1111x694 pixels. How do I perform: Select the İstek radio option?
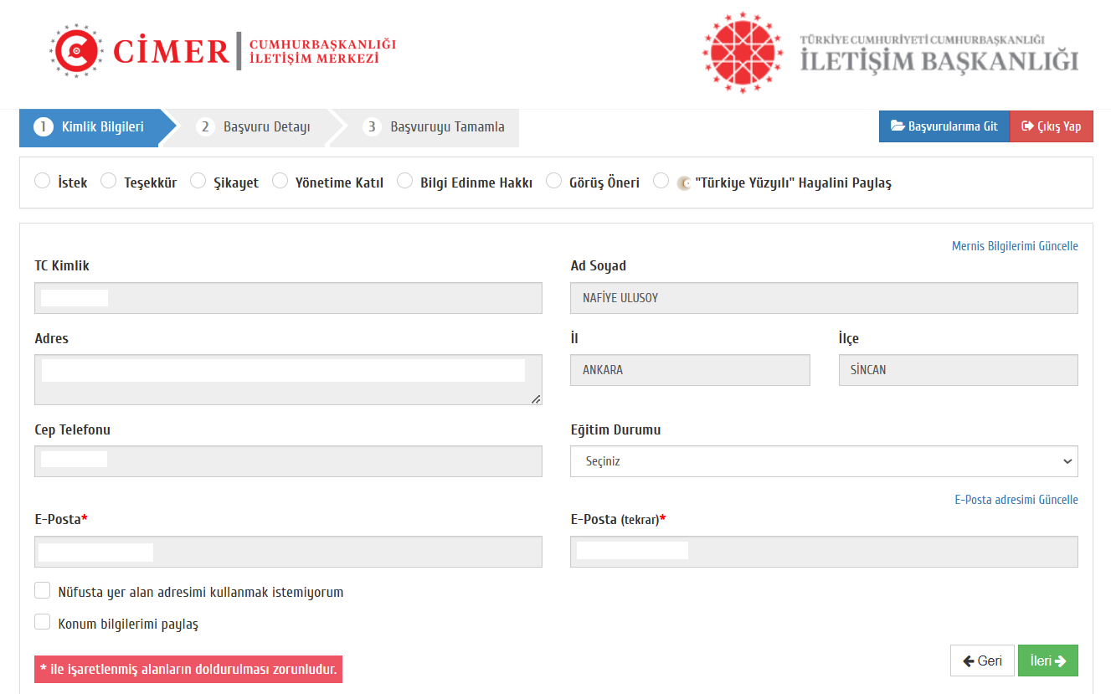coord(42,181)
